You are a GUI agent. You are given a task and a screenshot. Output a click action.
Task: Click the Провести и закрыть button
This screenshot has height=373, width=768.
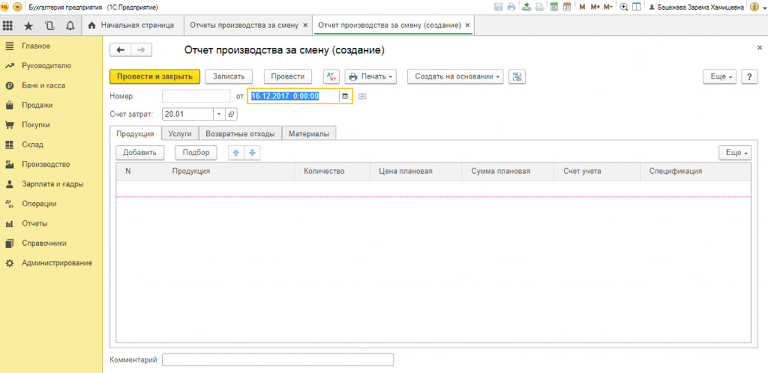(x=155, y=76)
